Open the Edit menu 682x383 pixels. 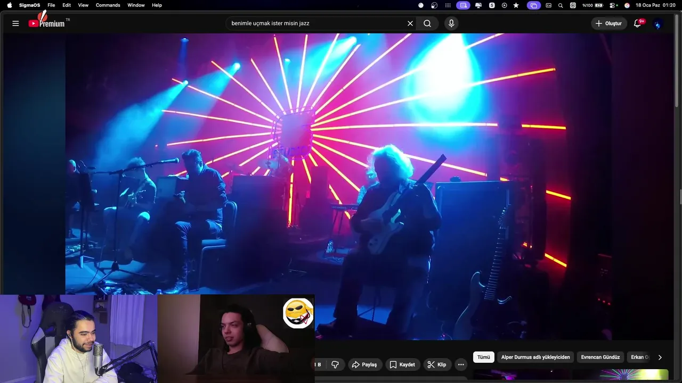(x=67, y=5)
